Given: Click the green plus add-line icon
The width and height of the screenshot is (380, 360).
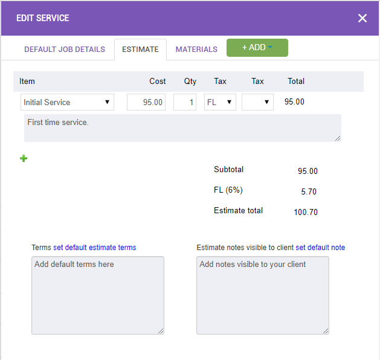Looking at the screenshot, I should point(24,158).
